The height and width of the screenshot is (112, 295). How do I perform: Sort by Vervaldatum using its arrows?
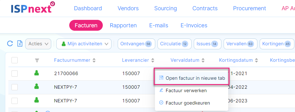coord(203,60)
